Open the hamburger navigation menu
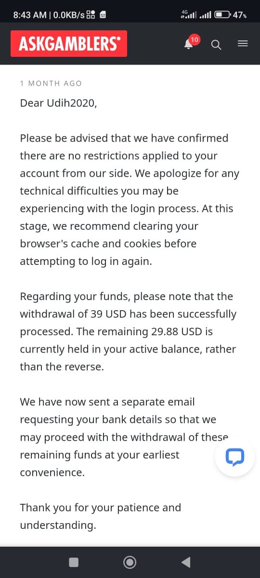The image size is (260, 578). click(243, 44)
